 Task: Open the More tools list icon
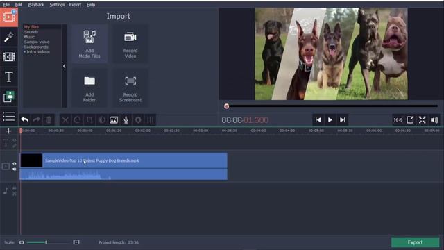click(x=9, y=117)
